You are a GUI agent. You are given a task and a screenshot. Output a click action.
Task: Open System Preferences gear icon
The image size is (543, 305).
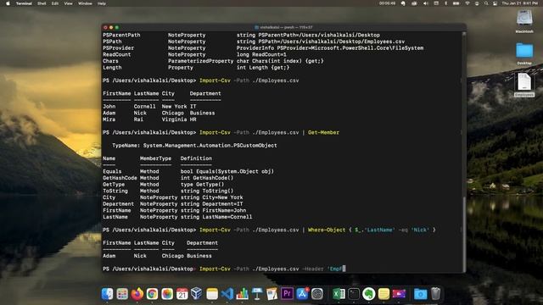316,294
